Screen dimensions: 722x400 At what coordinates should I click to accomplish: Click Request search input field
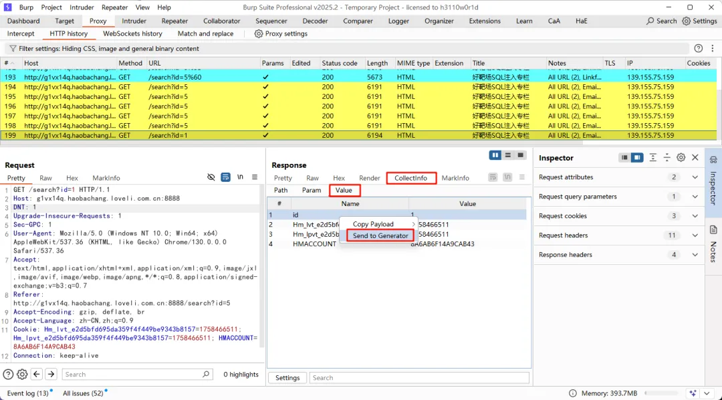(137, 374)
